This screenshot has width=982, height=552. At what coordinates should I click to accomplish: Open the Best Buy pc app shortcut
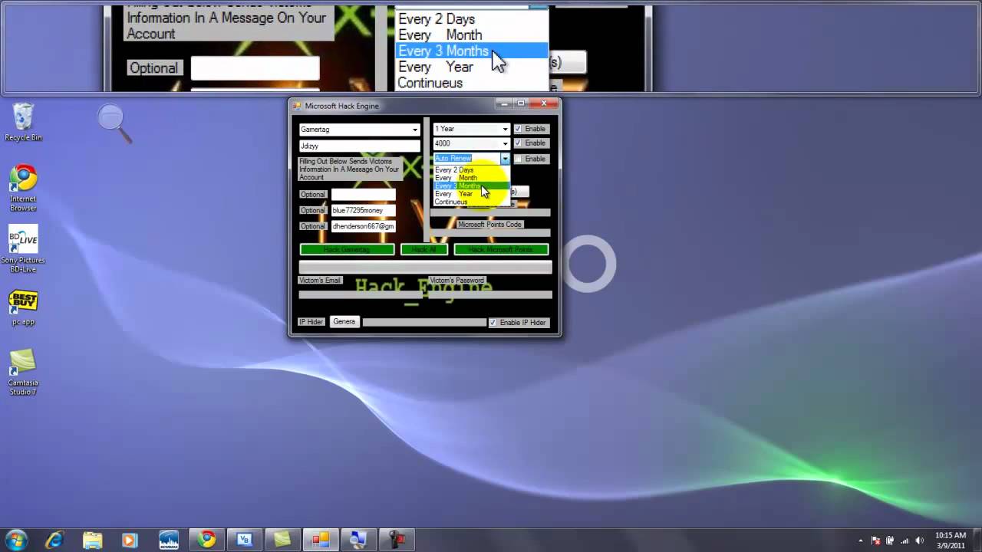(23, 307)
